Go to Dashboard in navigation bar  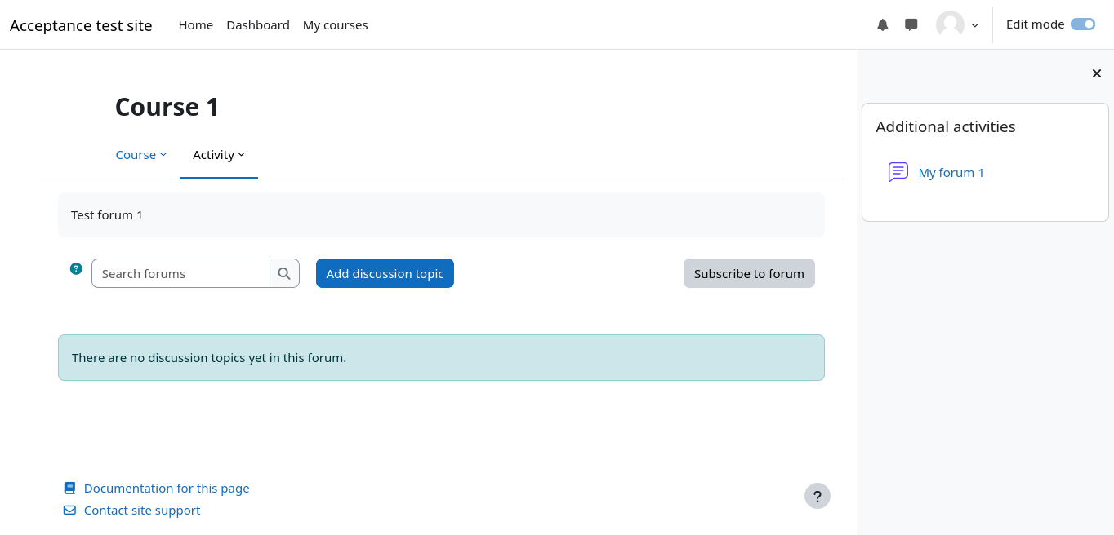[x=258, y=25]
